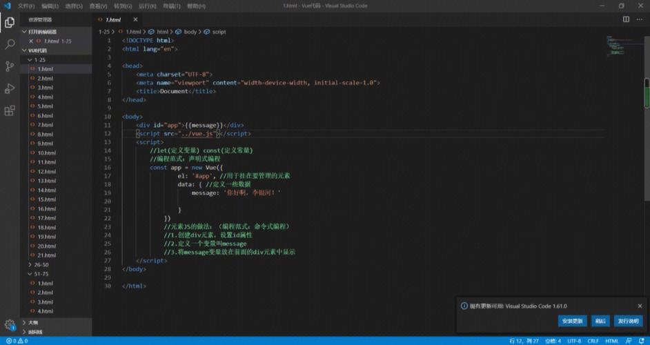Dismiss the update notification with X
Viewport: 650px width, 345px height.
640,306
